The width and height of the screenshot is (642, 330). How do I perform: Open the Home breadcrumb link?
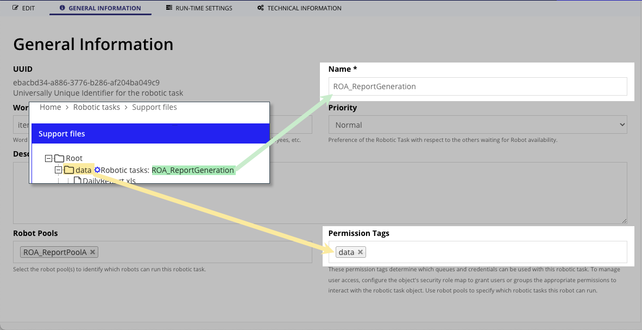pyautogui.click(x=50, y=107)
